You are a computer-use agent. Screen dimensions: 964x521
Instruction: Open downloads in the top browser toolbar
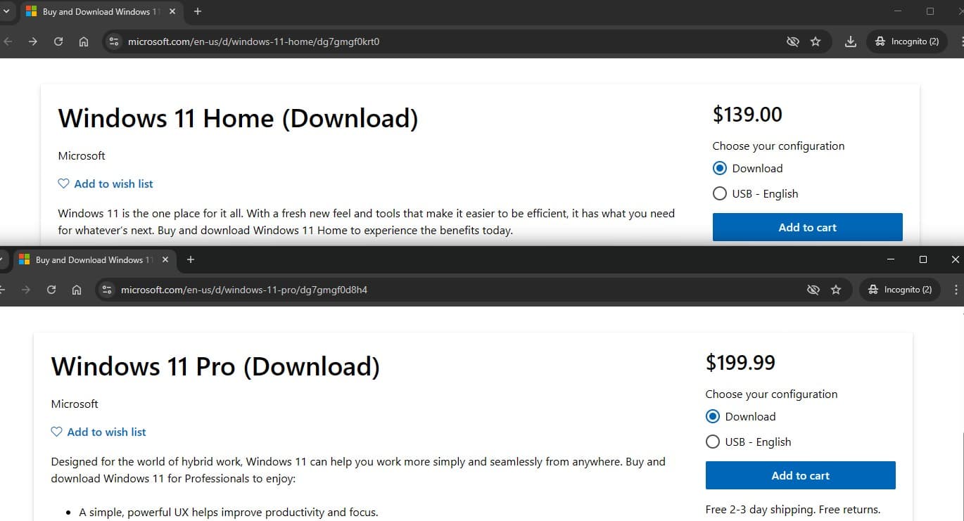[850, 41]
